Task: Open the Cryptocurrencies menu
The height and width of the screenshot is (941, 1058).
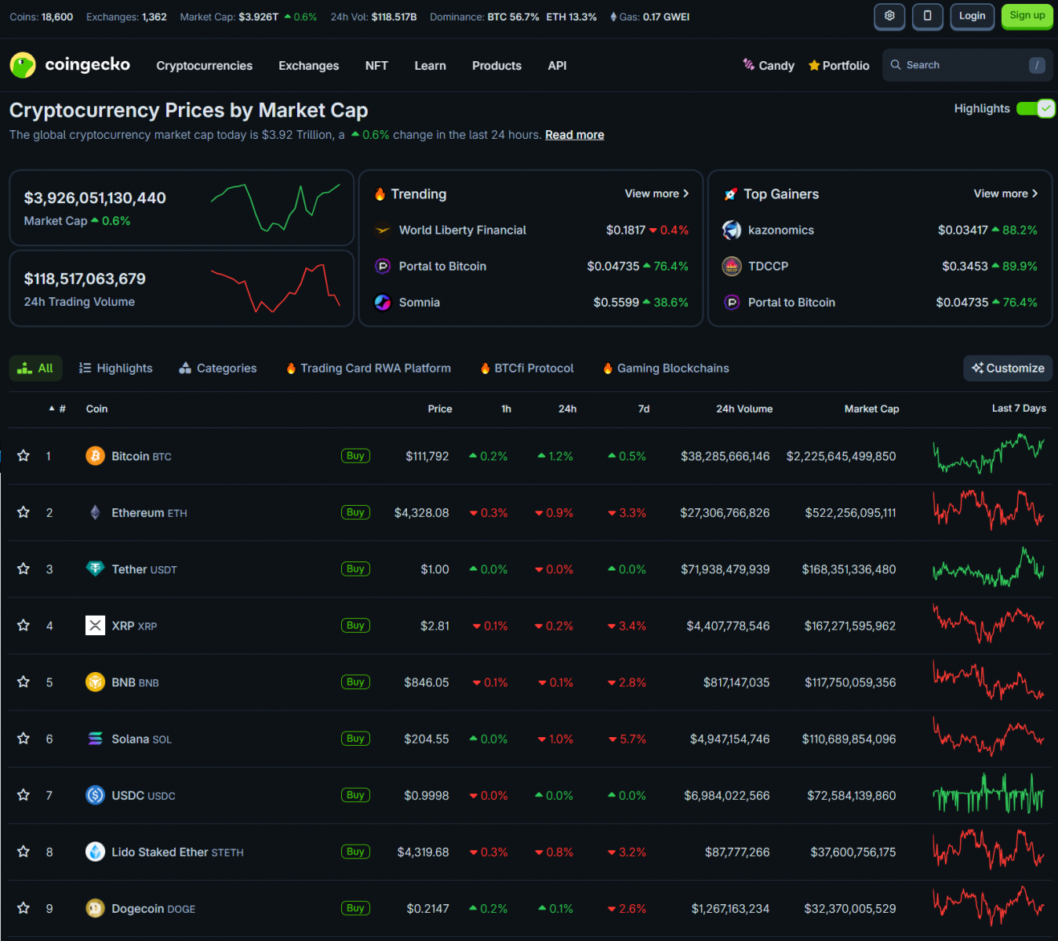Action: tap(204, 65)
